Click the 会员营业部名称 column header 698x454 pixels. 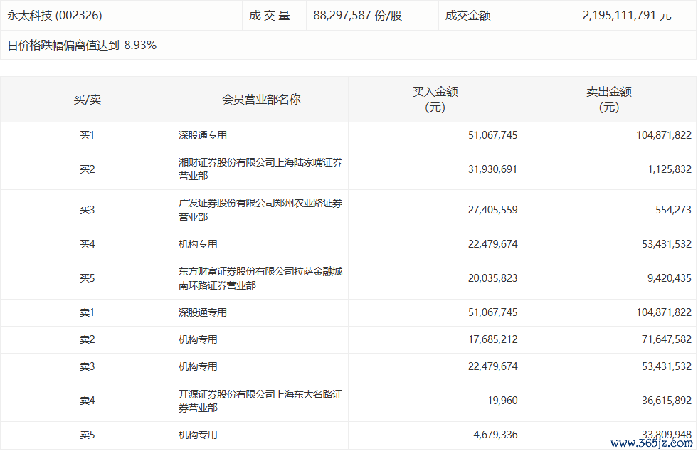pos(261,99)
